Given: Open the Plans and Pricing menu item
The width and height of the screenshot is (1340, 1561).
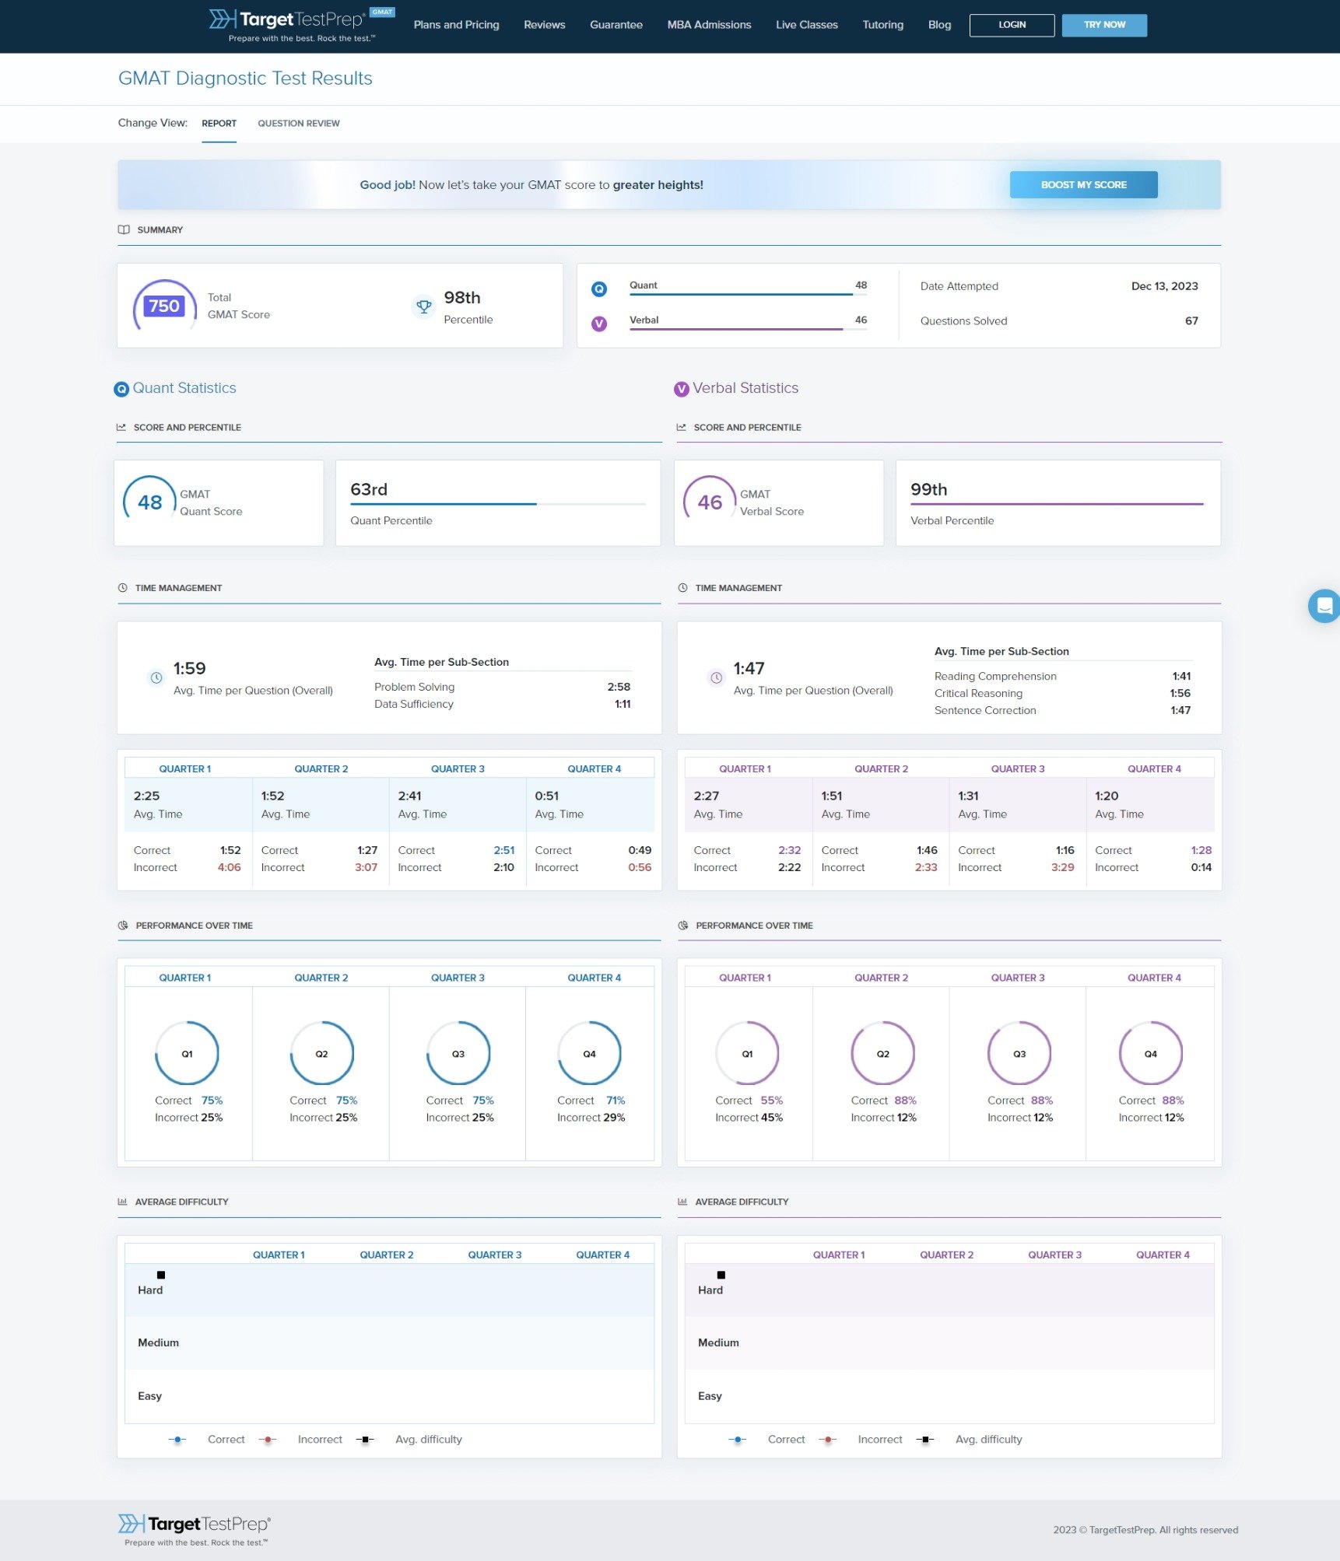Looking at the screenshot, I should (457, 25).
